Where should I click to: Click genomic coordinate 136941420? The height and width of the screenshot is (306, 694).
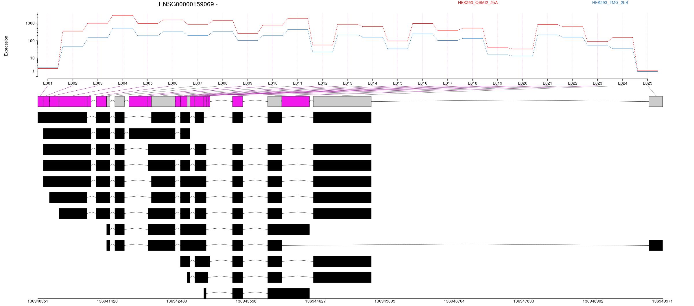click(x=107, y=301)
